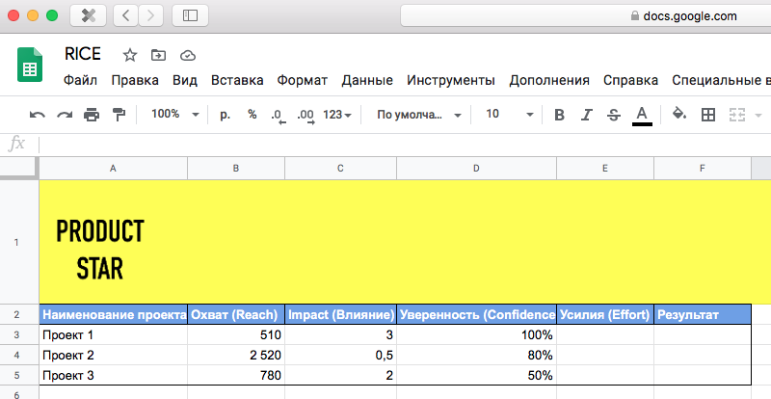Screen dimensions: 771x399
Task: Select the paint format roller tool
Action: click(119, 115)
